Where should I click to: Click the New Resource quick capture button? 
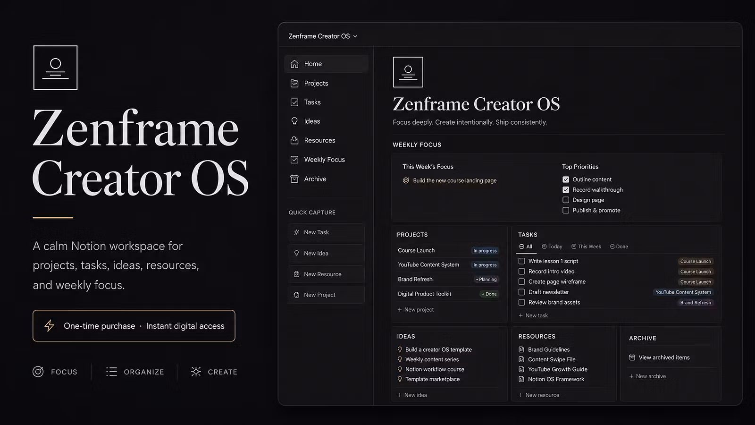(x=326, y=274)
